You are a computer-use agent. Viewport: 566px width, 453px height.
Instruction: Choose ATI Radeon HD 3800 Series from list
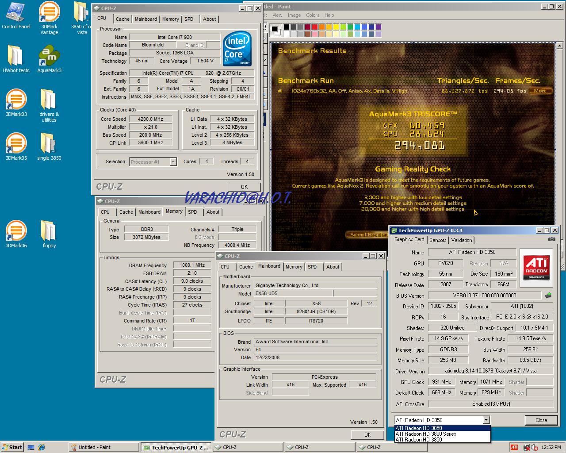[x=442, y=434]
